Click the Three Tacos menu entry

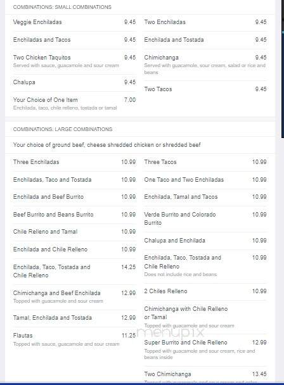(x=160, y=162)
